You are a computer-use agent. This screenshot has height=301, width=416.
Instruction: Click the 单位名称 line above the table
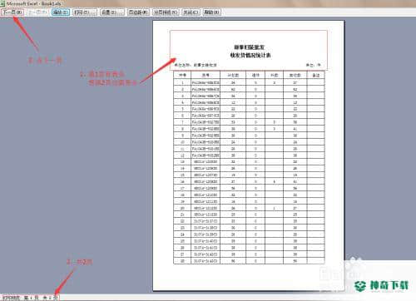196,65
